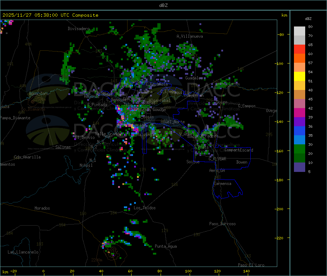Select the dark orange 60 dBZ swatch

point(299,58)
